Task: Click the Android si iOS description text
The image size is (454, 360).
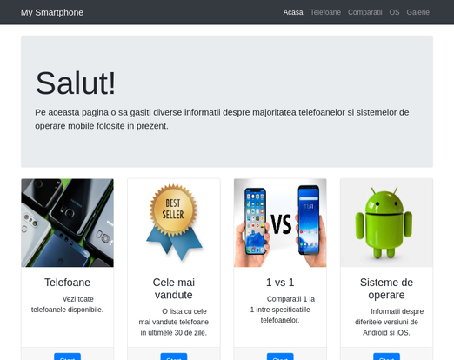Action: [x=389, y=322]
